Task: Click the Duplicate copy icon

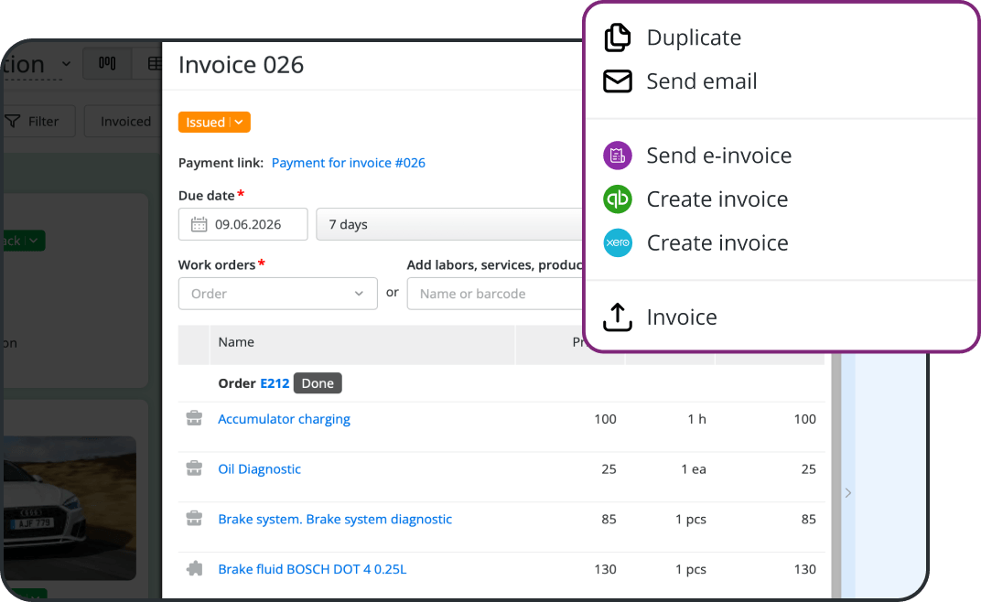Action: point(618,38)
